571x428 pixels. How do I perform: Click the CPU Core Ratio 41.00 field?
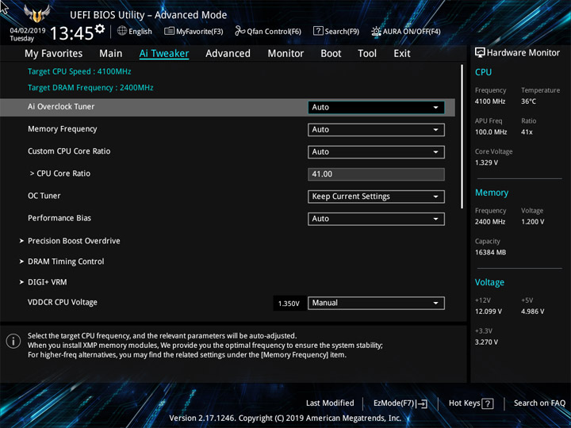(x=376, y=174)
